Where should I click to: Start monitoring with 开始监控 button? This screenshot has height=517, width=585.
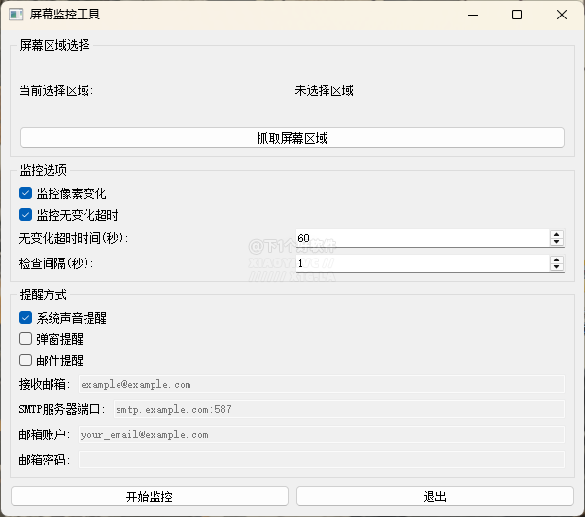(x=150, y=497)
